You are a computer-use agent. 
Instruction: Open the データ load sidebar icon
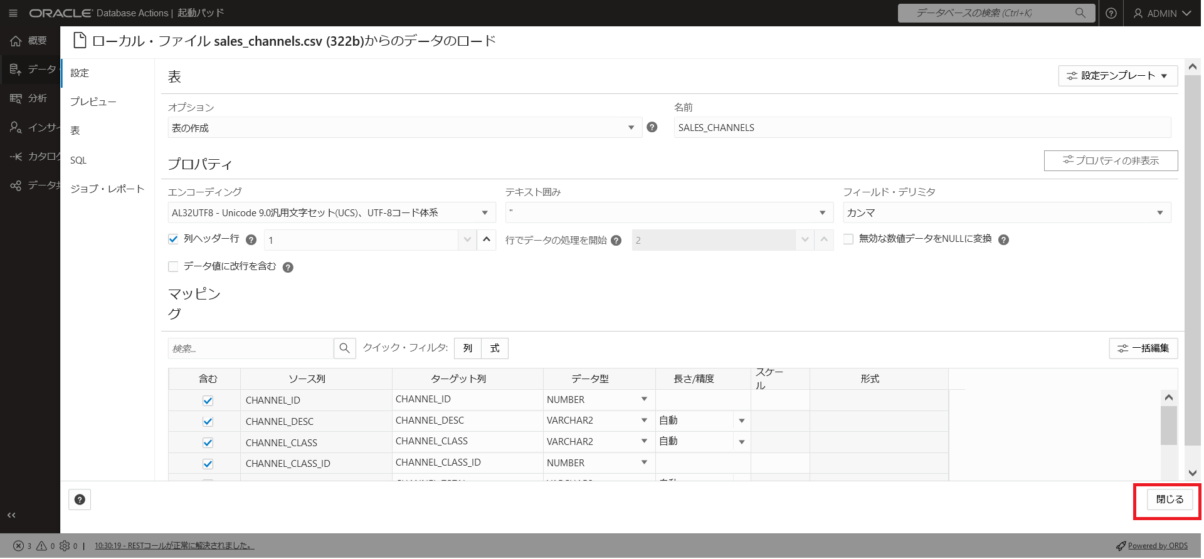[x=15, y=69]
